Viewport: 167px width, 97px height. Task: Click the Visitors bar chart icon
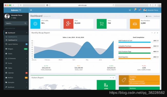pyautogui.click(x=106, y=85)
